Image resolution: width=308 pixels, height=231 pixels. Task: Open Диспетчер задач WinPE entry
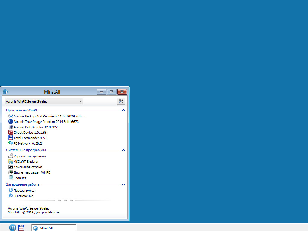[32, 172]
